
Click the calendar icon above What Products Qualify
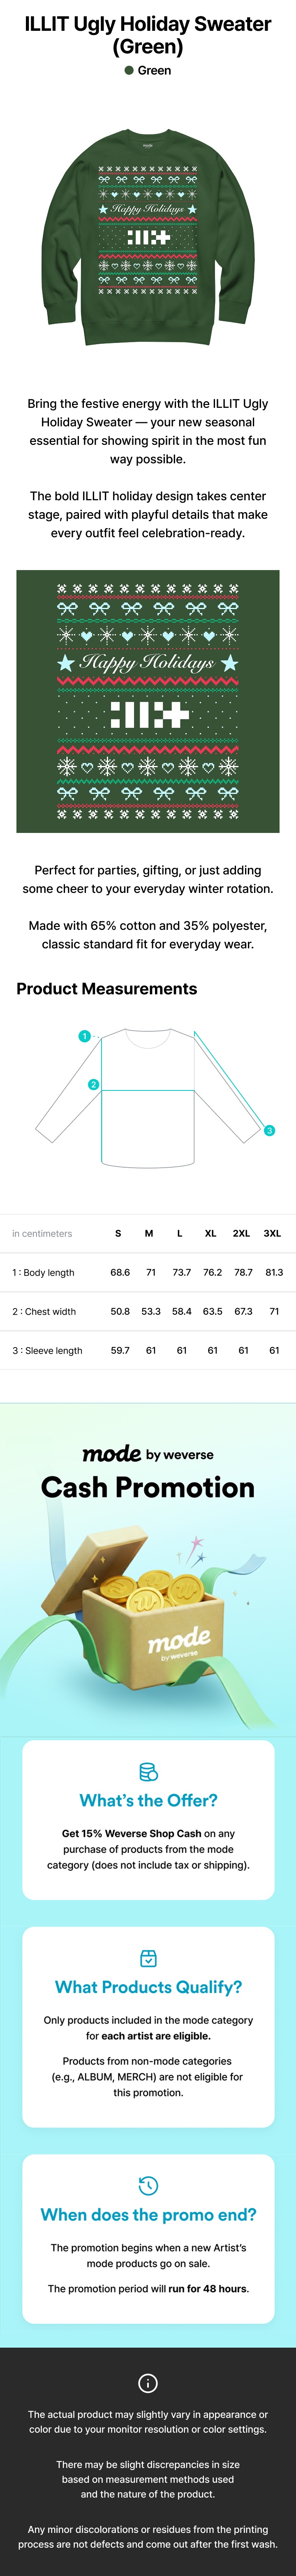tap(148, 1957)
